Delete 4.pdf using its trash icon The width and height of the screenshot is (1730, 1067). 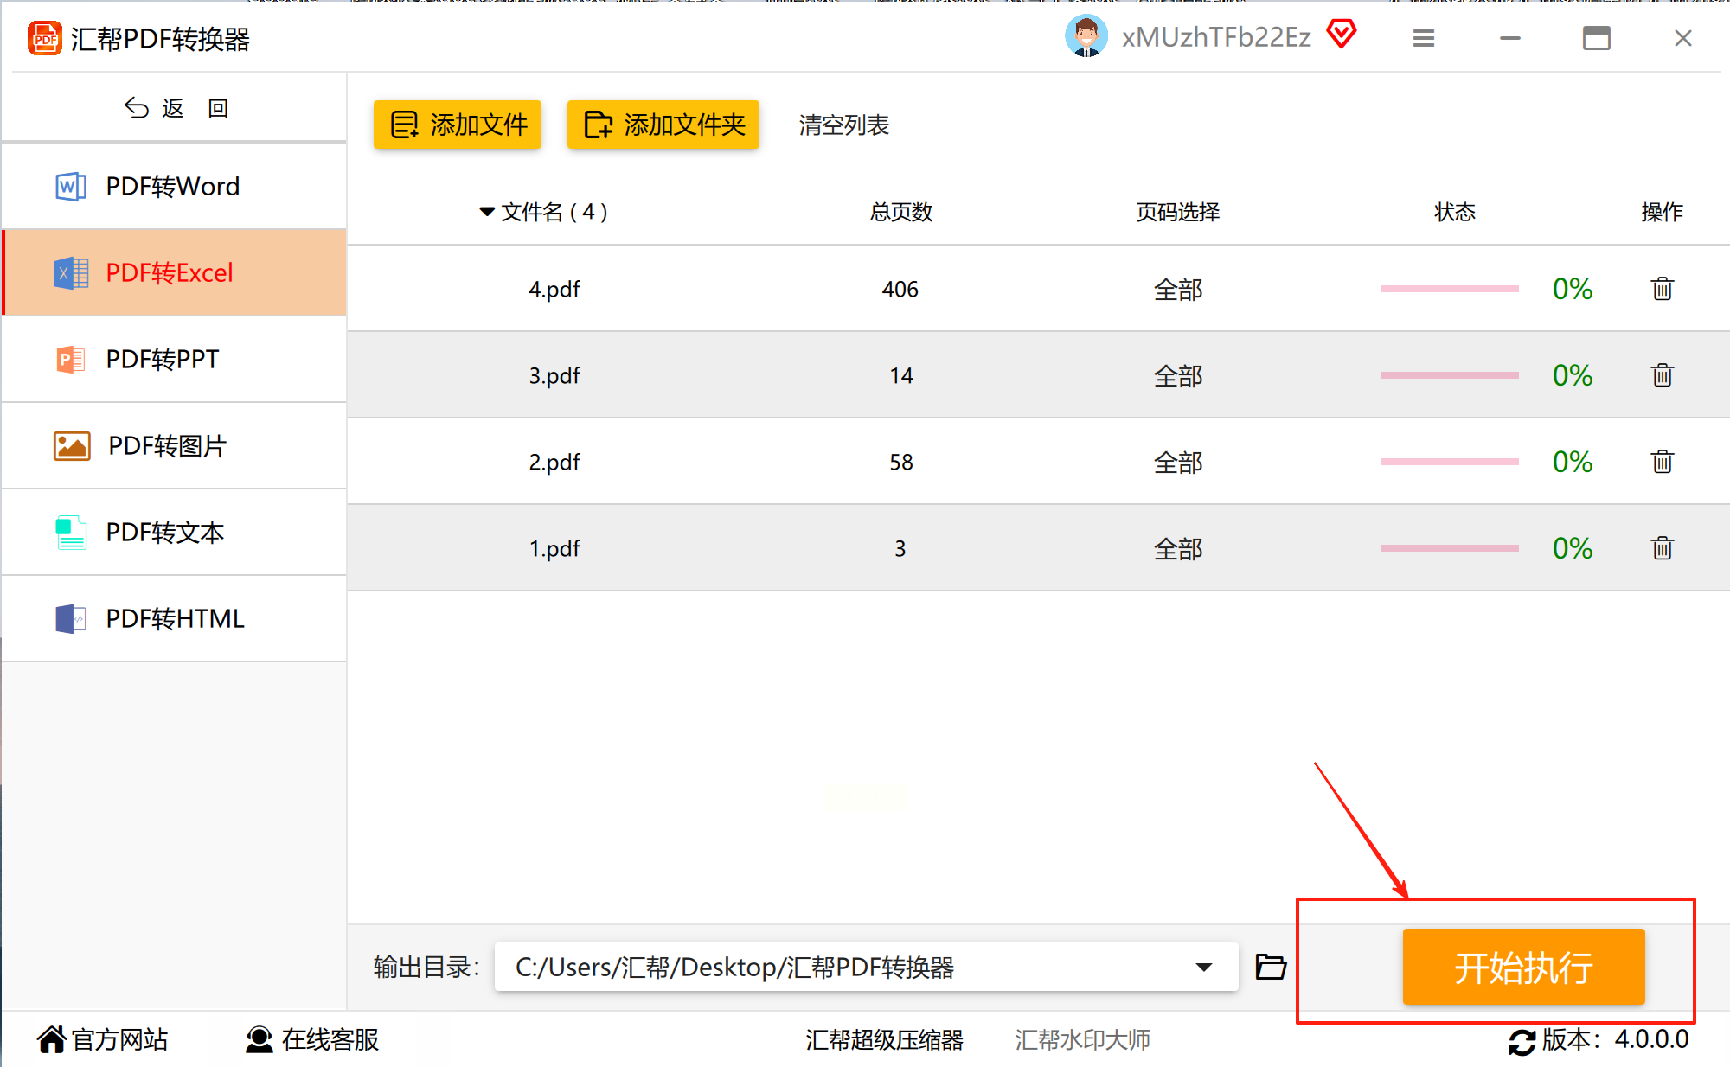click(x=1662, y=289)
